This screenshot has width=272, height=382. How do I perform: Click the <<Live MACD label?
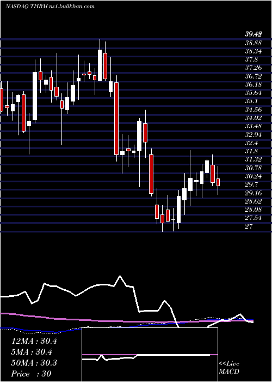pos(229,368)
